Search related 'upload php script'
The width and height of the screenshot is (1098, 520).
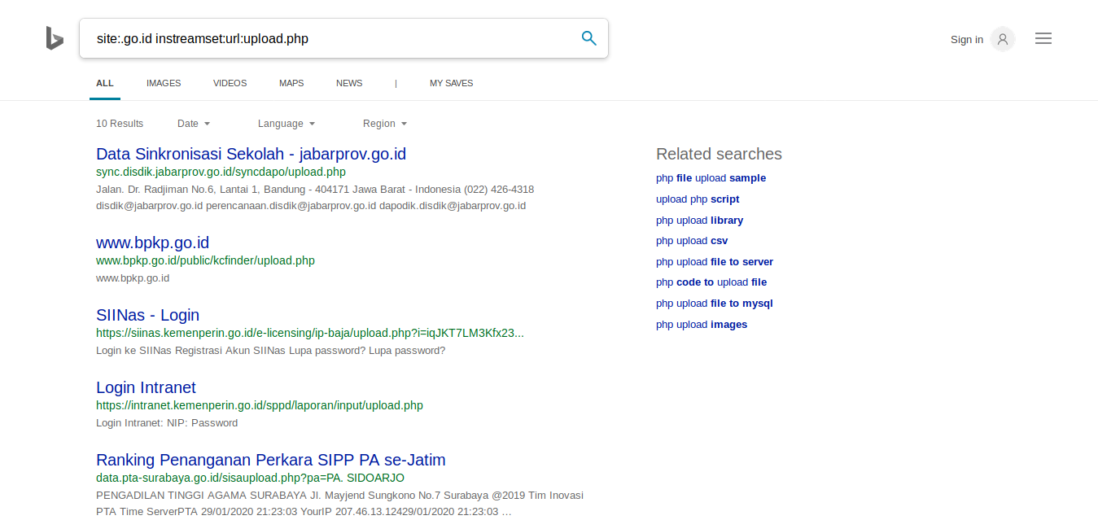tap(698, 199)
